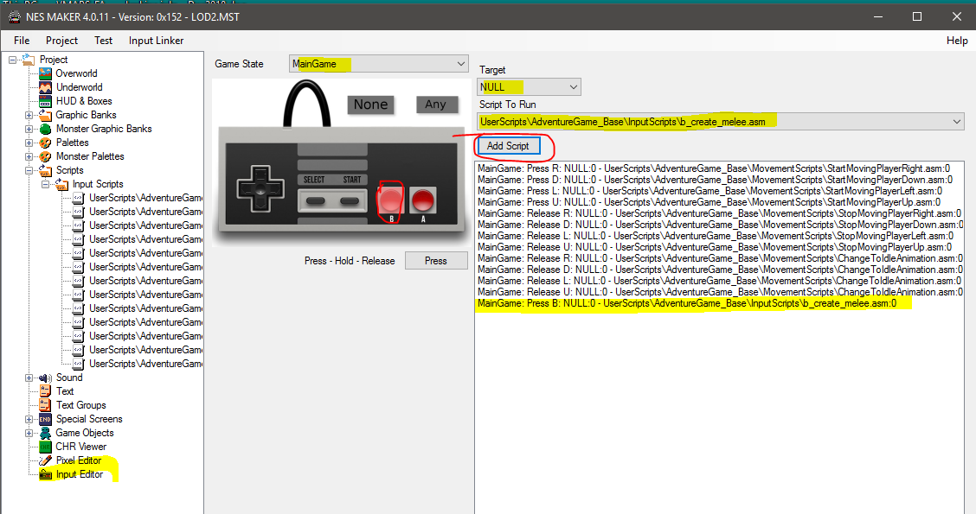
Task: Expand the Sound tree node
Action: point(29,378)
